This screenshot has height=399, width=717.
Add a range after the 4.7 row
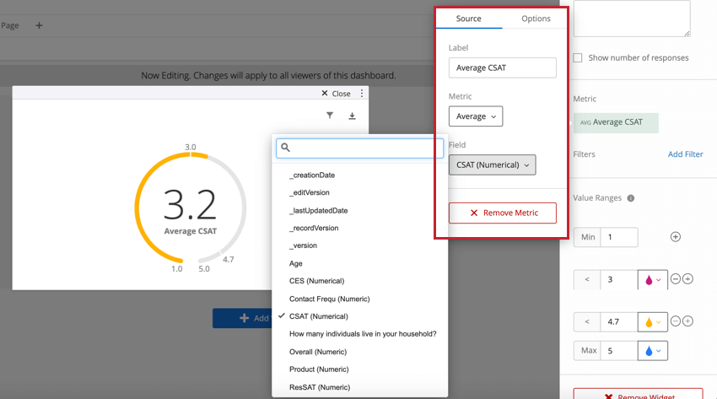tap(687, 321)
